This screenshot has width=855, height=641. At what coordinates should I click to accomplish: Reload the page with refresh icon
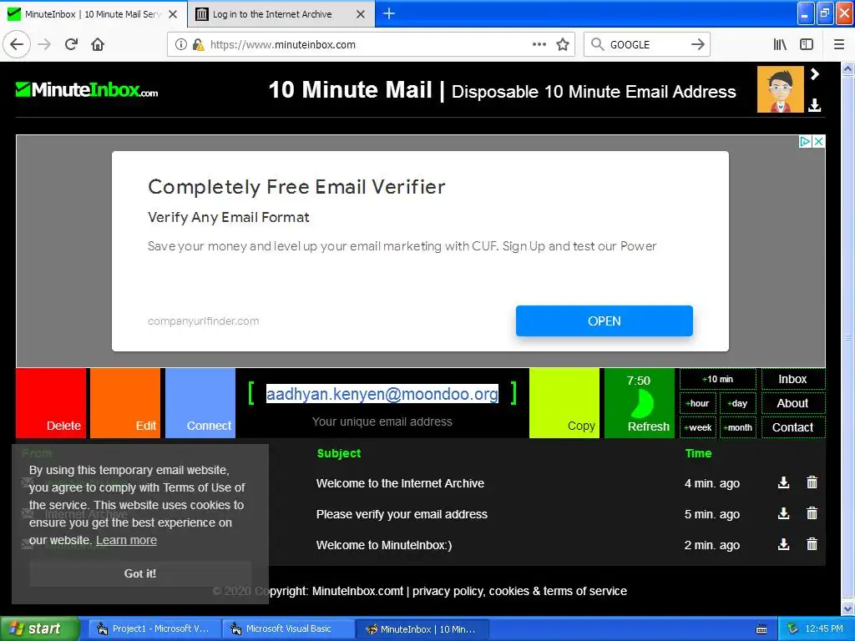(x=72, y=44)
